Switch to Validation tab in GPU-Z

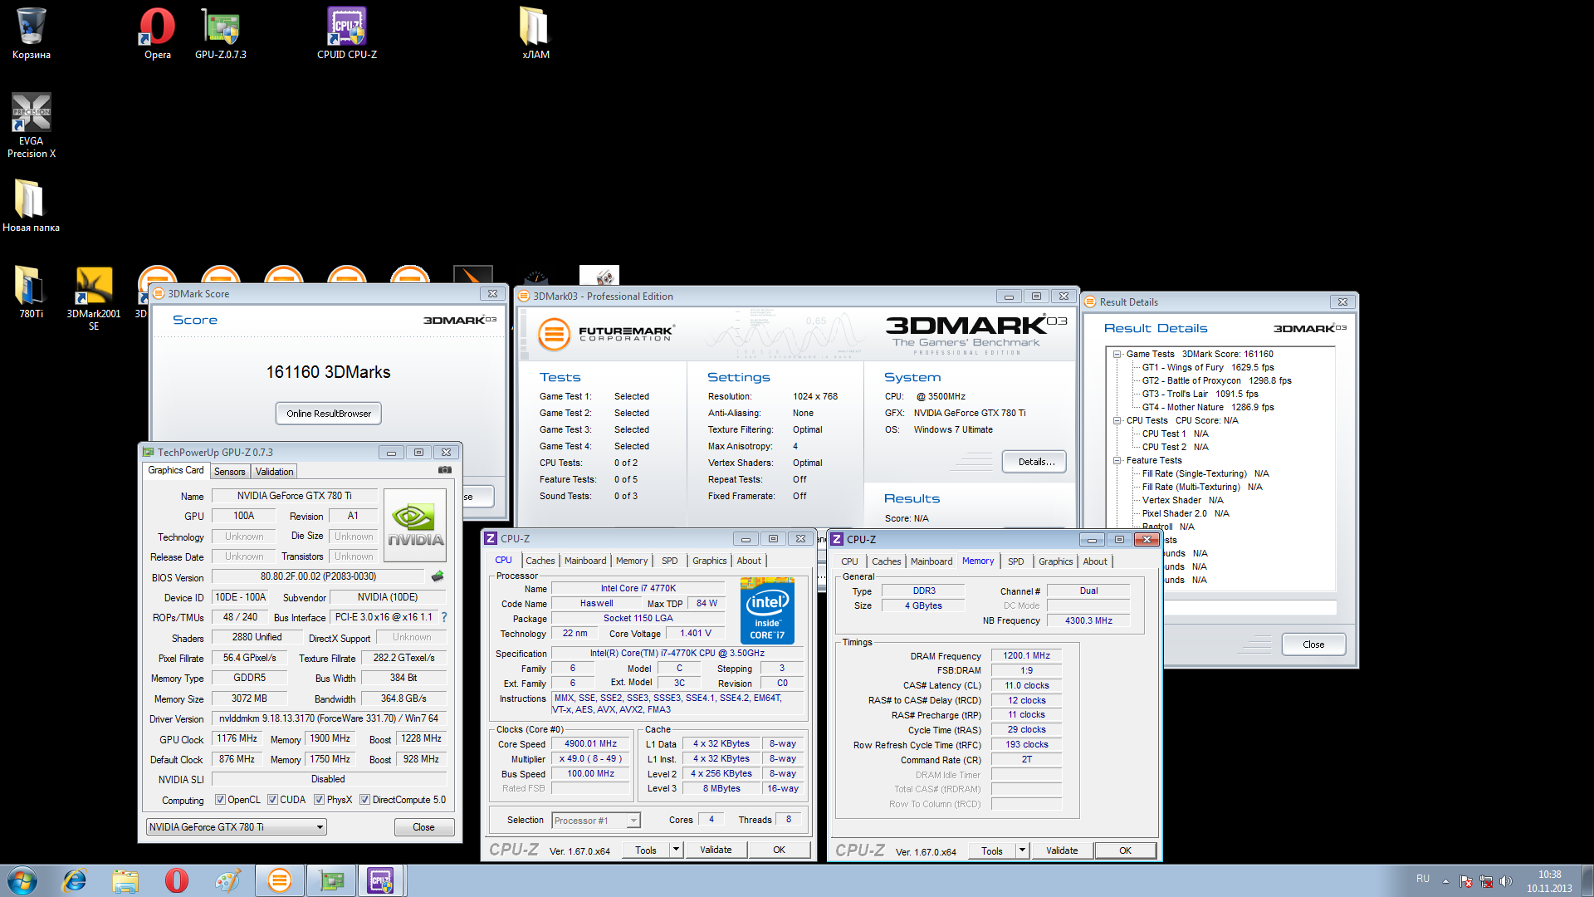[274, 472]
